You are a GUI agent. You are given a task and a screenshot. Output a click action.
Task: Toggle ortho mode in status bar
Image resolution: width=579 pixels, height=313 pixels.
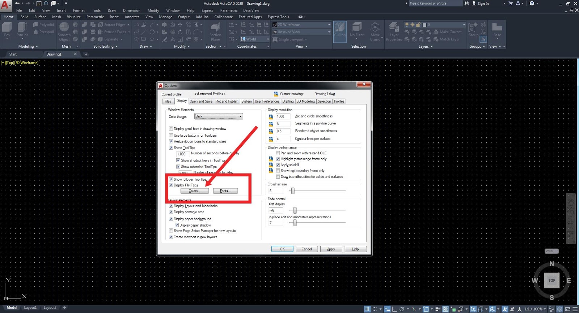(x=394, y=309)
